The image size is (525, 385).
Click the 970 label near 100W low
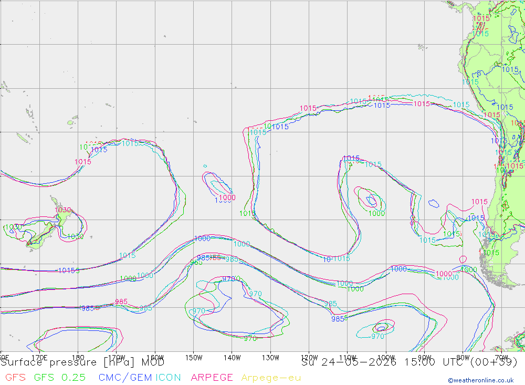tap(377, 336)
